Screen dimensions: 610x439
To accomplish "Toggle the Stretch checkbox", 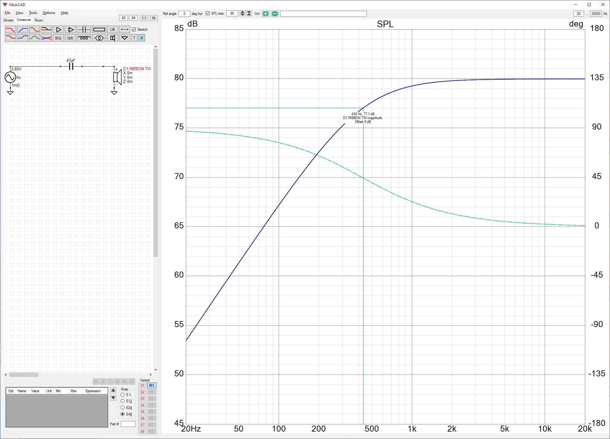I will coord(134,30).
